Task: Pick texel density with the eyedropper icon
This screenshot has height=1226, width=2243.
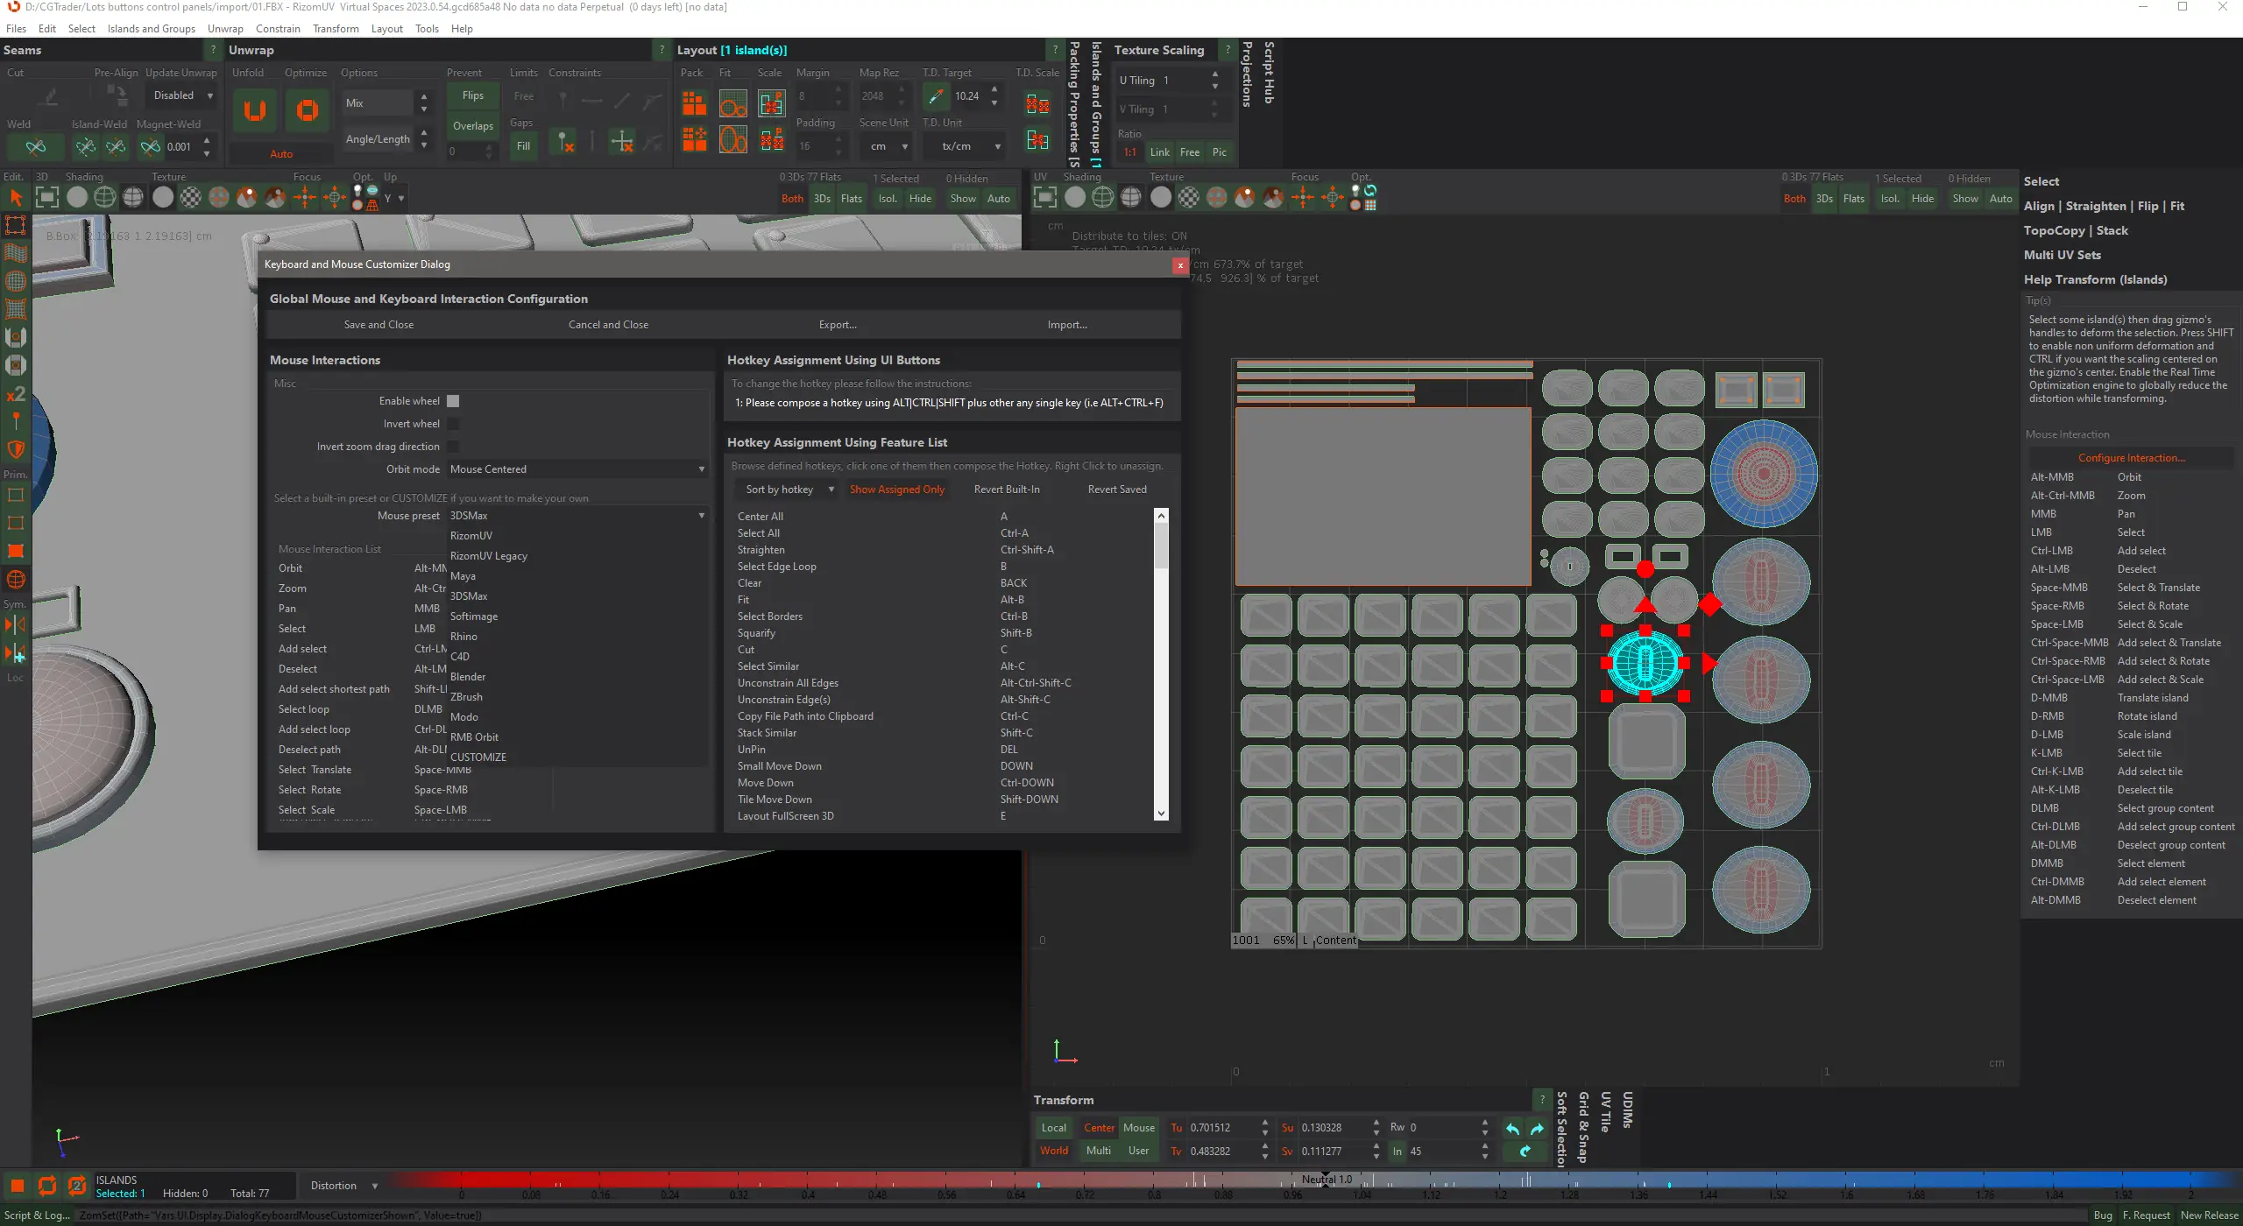Action: (x=936, y=96)
